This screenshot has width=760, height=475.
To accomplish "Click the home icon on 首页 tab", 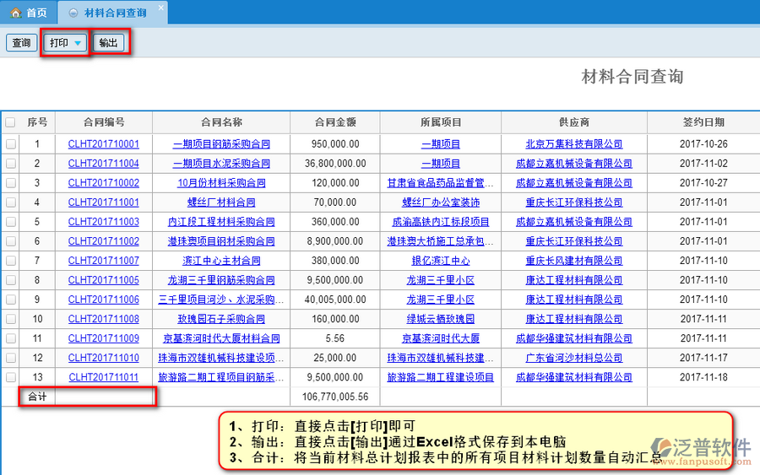I will [15, 13].
